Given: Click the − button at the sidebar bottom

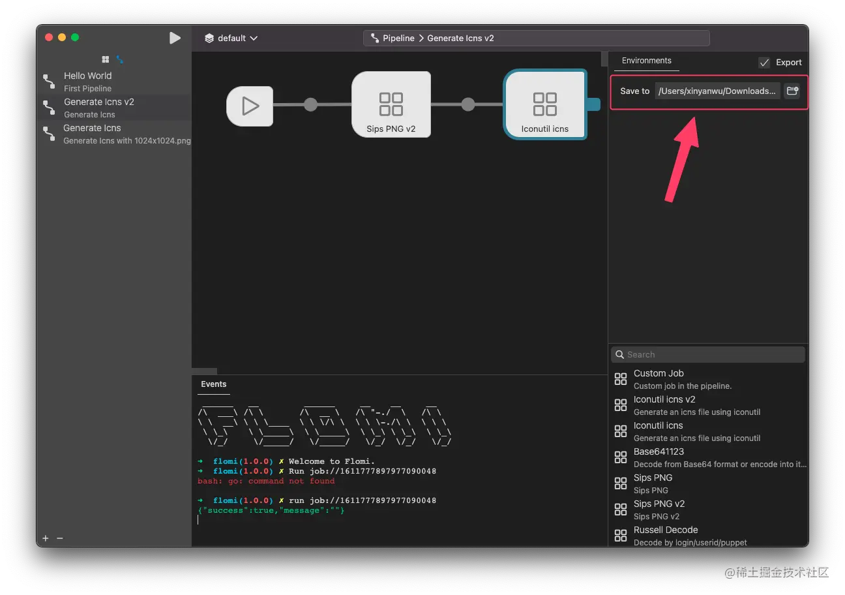Looking at the screenshot, I should click(60, 538).
